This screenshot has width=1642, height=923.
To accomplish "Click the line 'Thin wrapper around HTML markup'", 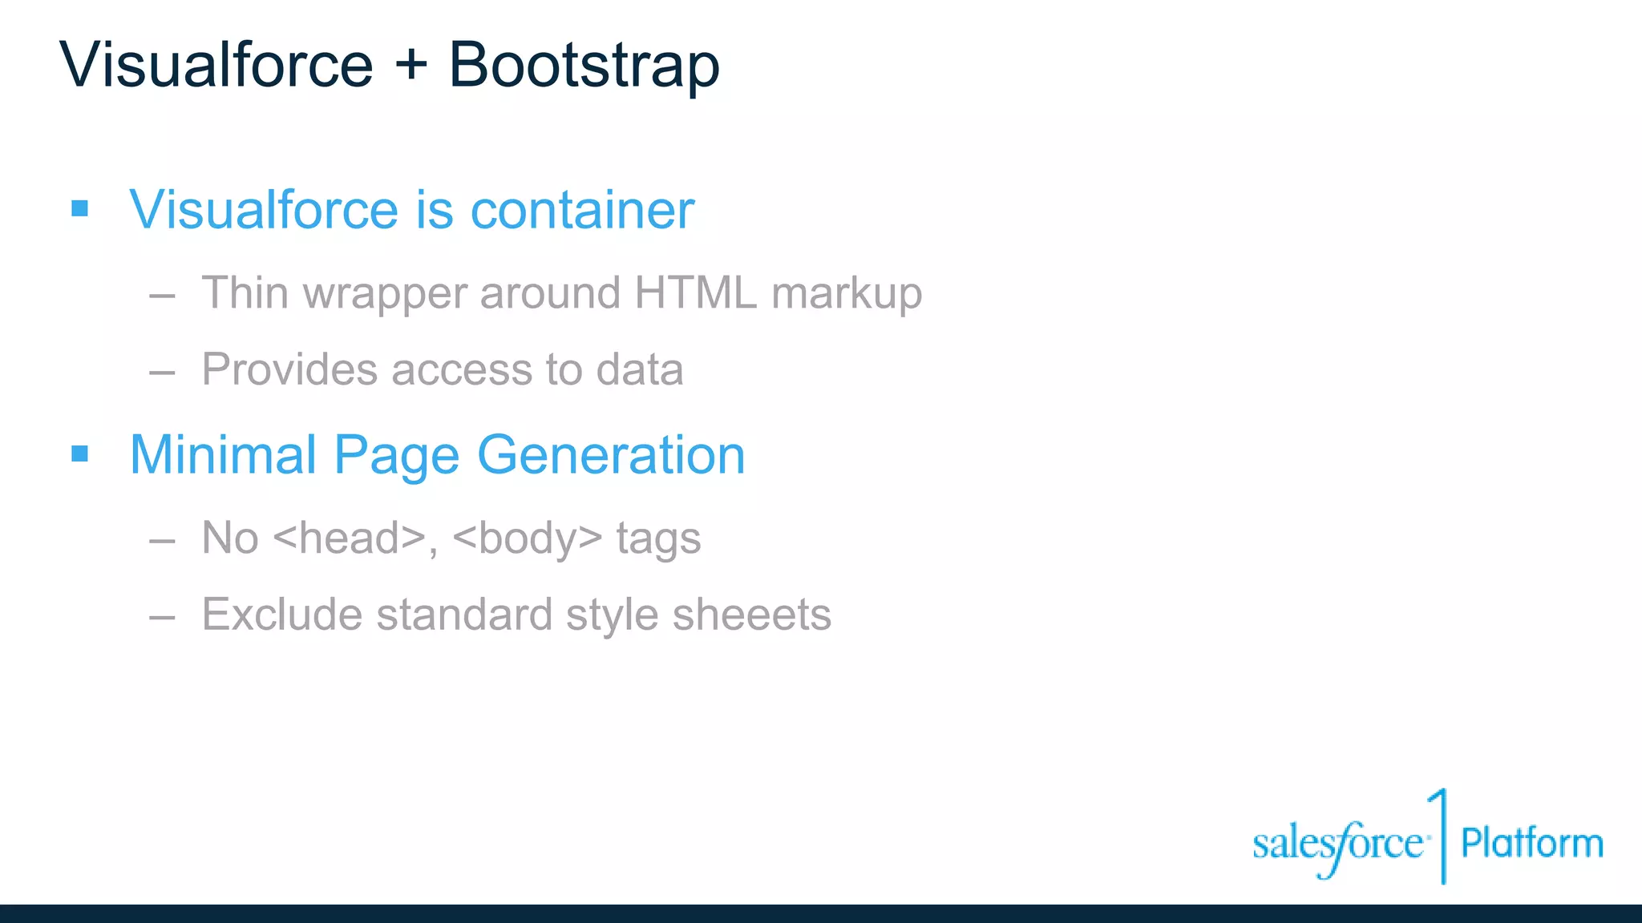I will pos(561,293).
